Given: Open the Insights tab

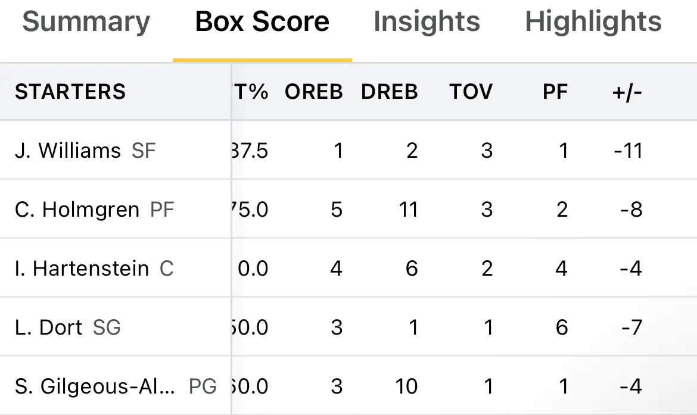Looking at the screenshot, I should tap(427, 22).
